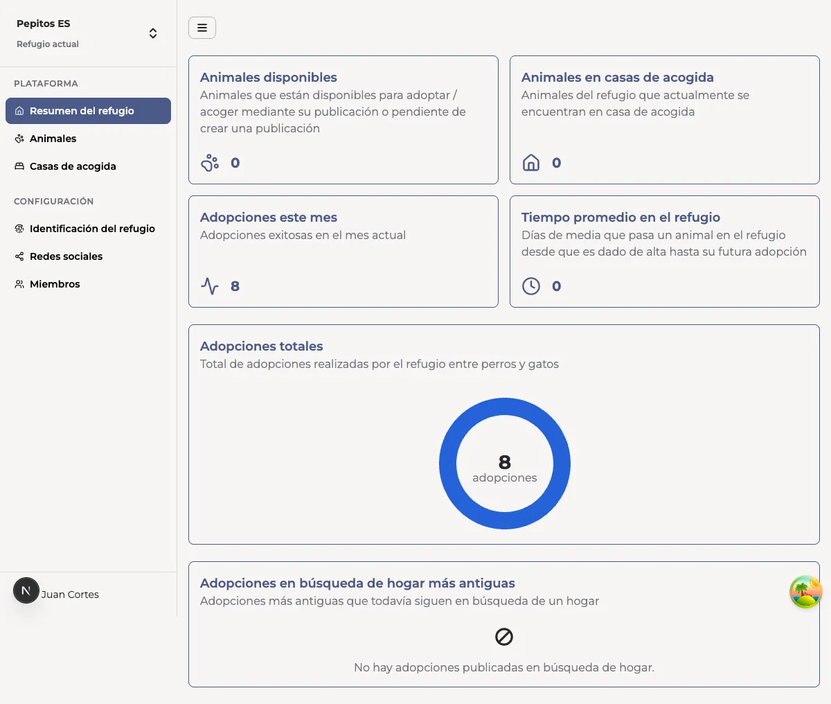The height and width of the screenshot is (704, 831).
Task: Click the prohibited circle icon in oldest adoptions card
Action: coord(504,637)
